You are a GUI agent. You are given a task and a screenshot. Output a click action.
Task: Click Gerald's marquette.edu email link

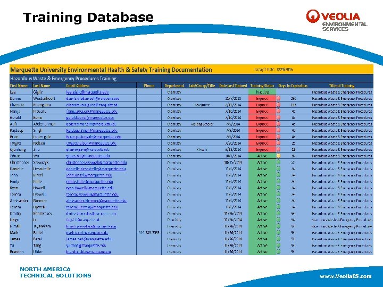[90, 117]
